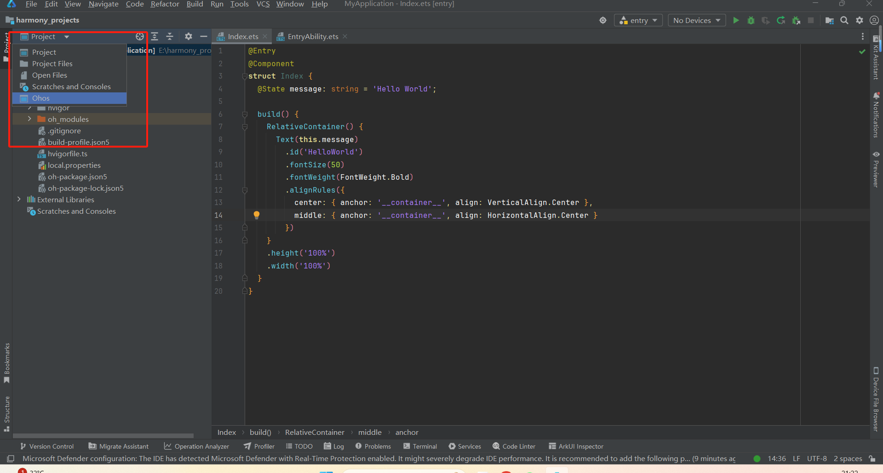Open the entry run configuration dropdown
883x473 pixels.
(638, 20)
